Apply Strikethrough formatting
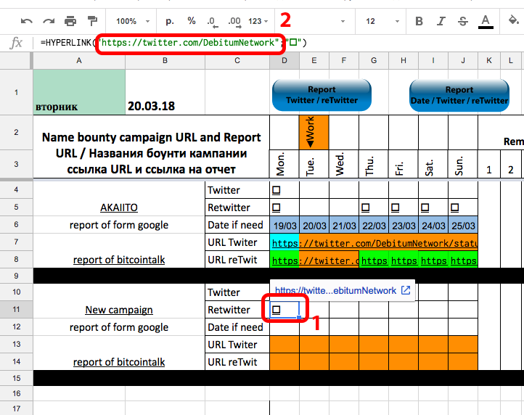Image resolution: width=524 pixels, height=415 pixels. tap(463, 21)
